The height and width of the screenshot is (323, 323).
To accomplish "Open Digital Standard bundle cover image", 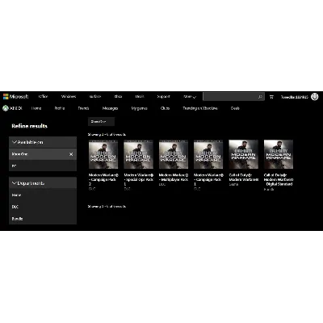I will (x=279, y=154).
